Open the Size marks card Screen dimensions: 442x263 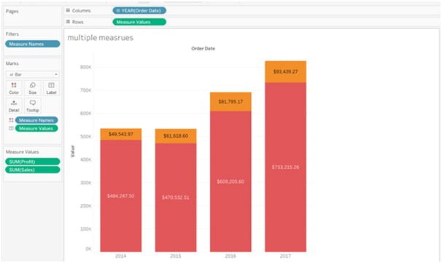[32, 88]
